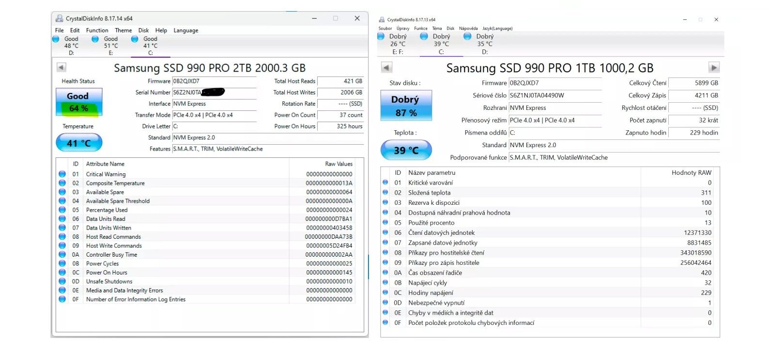
Task: Click the Zapnuto hodin value 229 hodin
Action: (x=694, y=133)
